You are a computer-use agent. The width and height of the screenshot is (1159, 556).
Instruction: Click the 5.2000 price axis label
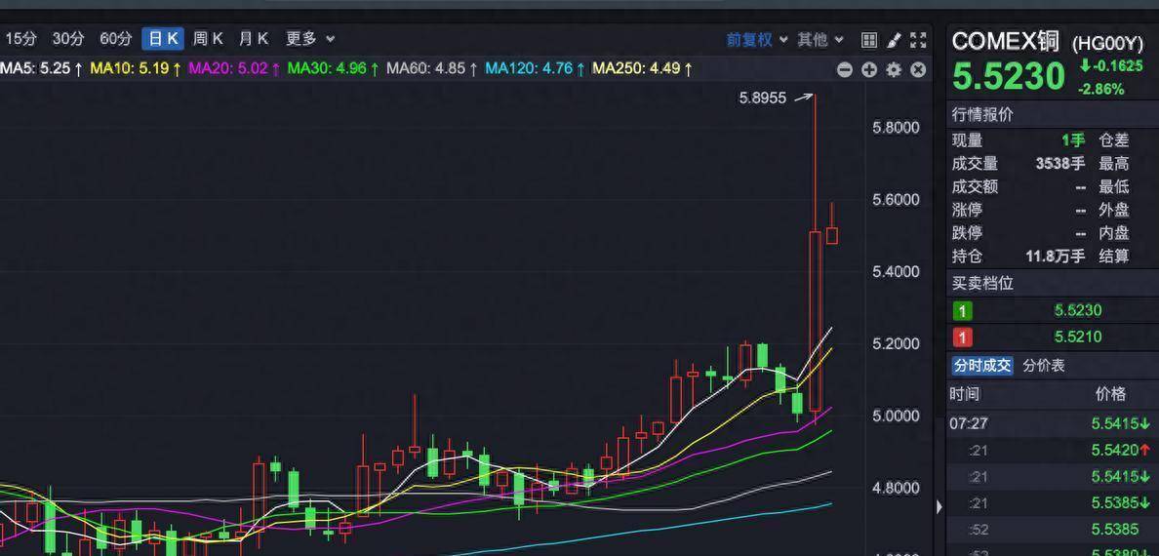point(896,343)
